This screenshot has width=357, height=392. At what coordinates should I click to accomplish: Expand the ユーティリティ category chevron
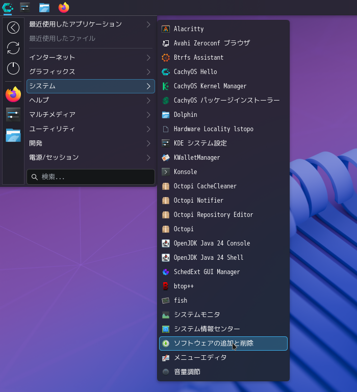click(148, 129)
